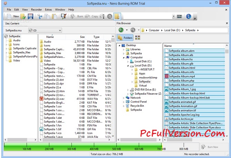This screenshot has width=231, height=158.
Task: Click the Open compilation folder icon
Action: tap(23, 16)
